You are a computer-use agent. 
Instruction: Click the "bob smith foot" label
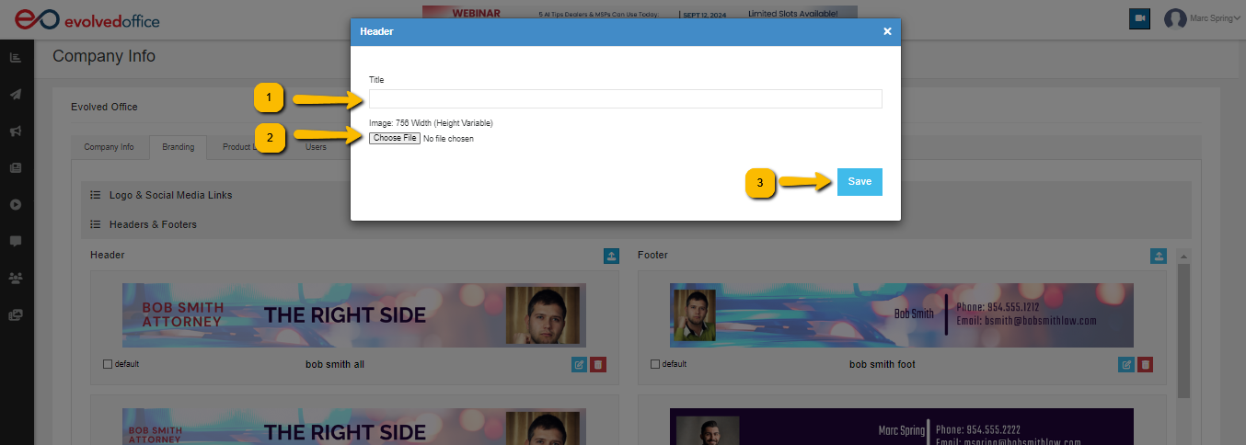pos(883,365)
